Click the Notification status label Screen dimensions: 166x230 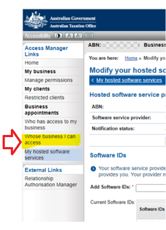113,128
